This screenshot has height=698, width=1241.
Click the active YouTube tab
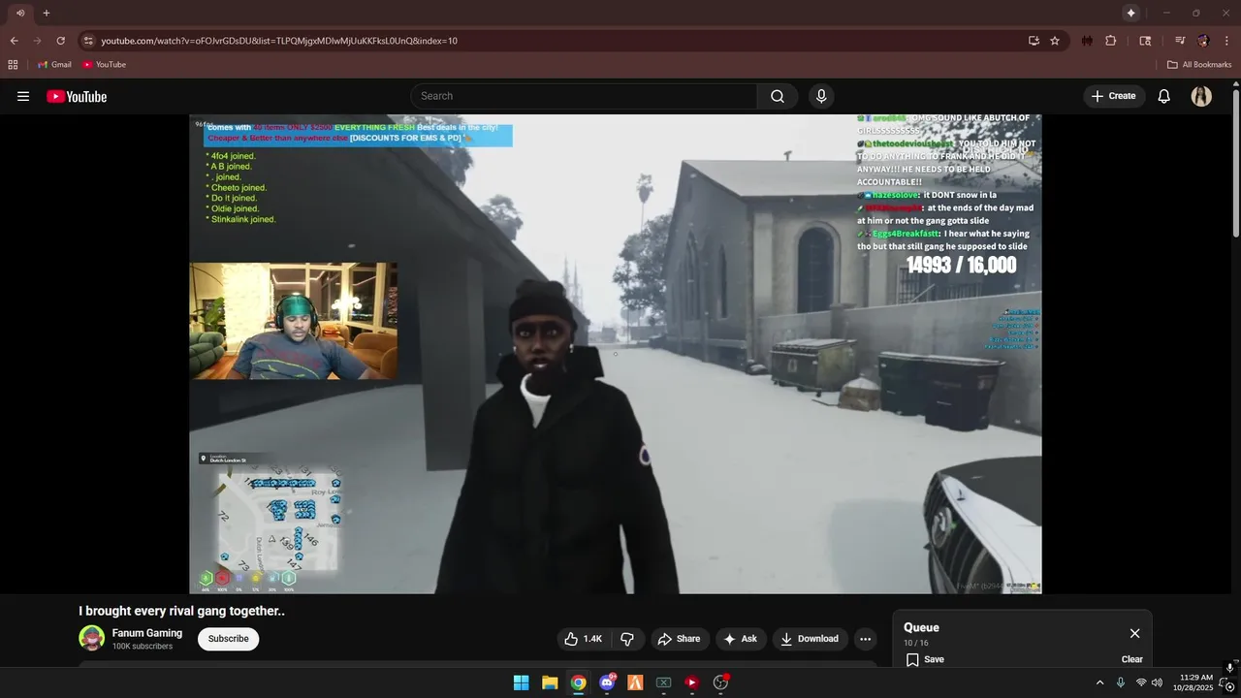point(19,13)
